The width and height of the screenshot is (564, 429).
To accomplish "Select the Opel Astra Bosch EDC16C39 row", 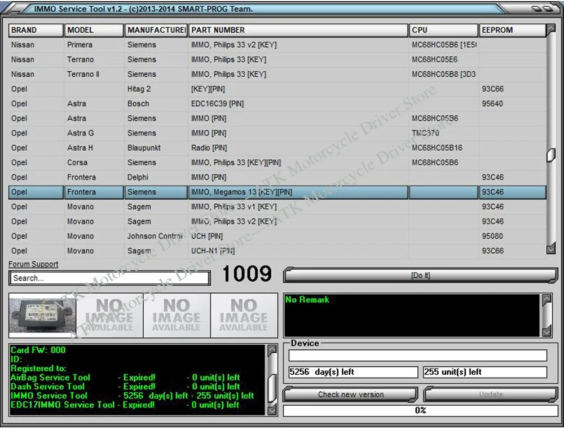I will point(277,104).
